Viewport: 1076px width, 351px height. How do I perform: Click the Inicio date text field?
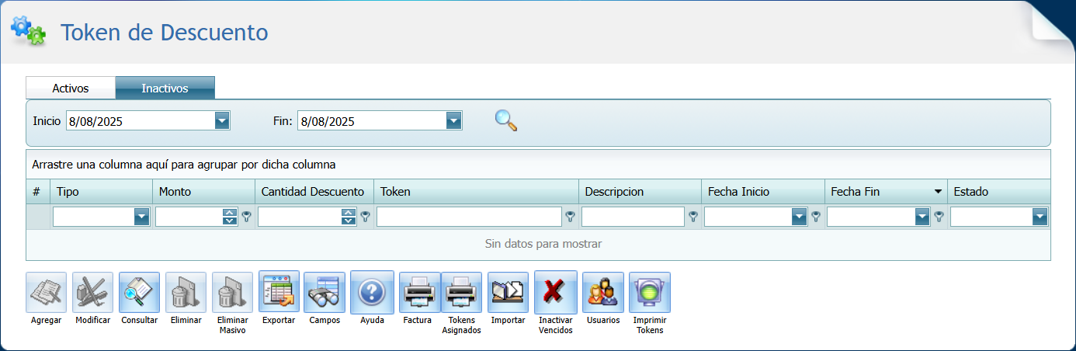pyautogui.click(x=141, y=120)
